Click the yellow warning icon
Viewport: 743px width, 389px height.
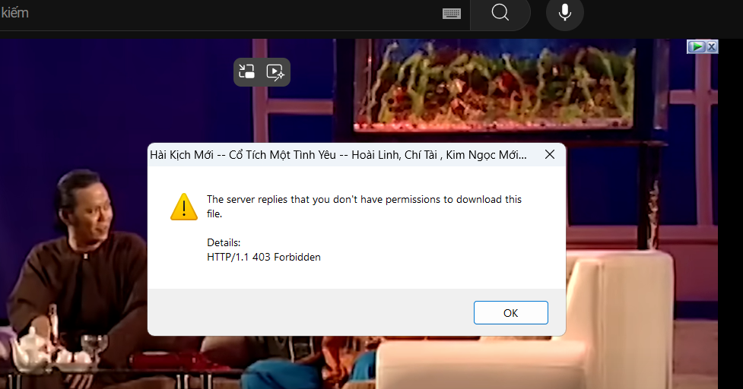(x=184, y=207)
